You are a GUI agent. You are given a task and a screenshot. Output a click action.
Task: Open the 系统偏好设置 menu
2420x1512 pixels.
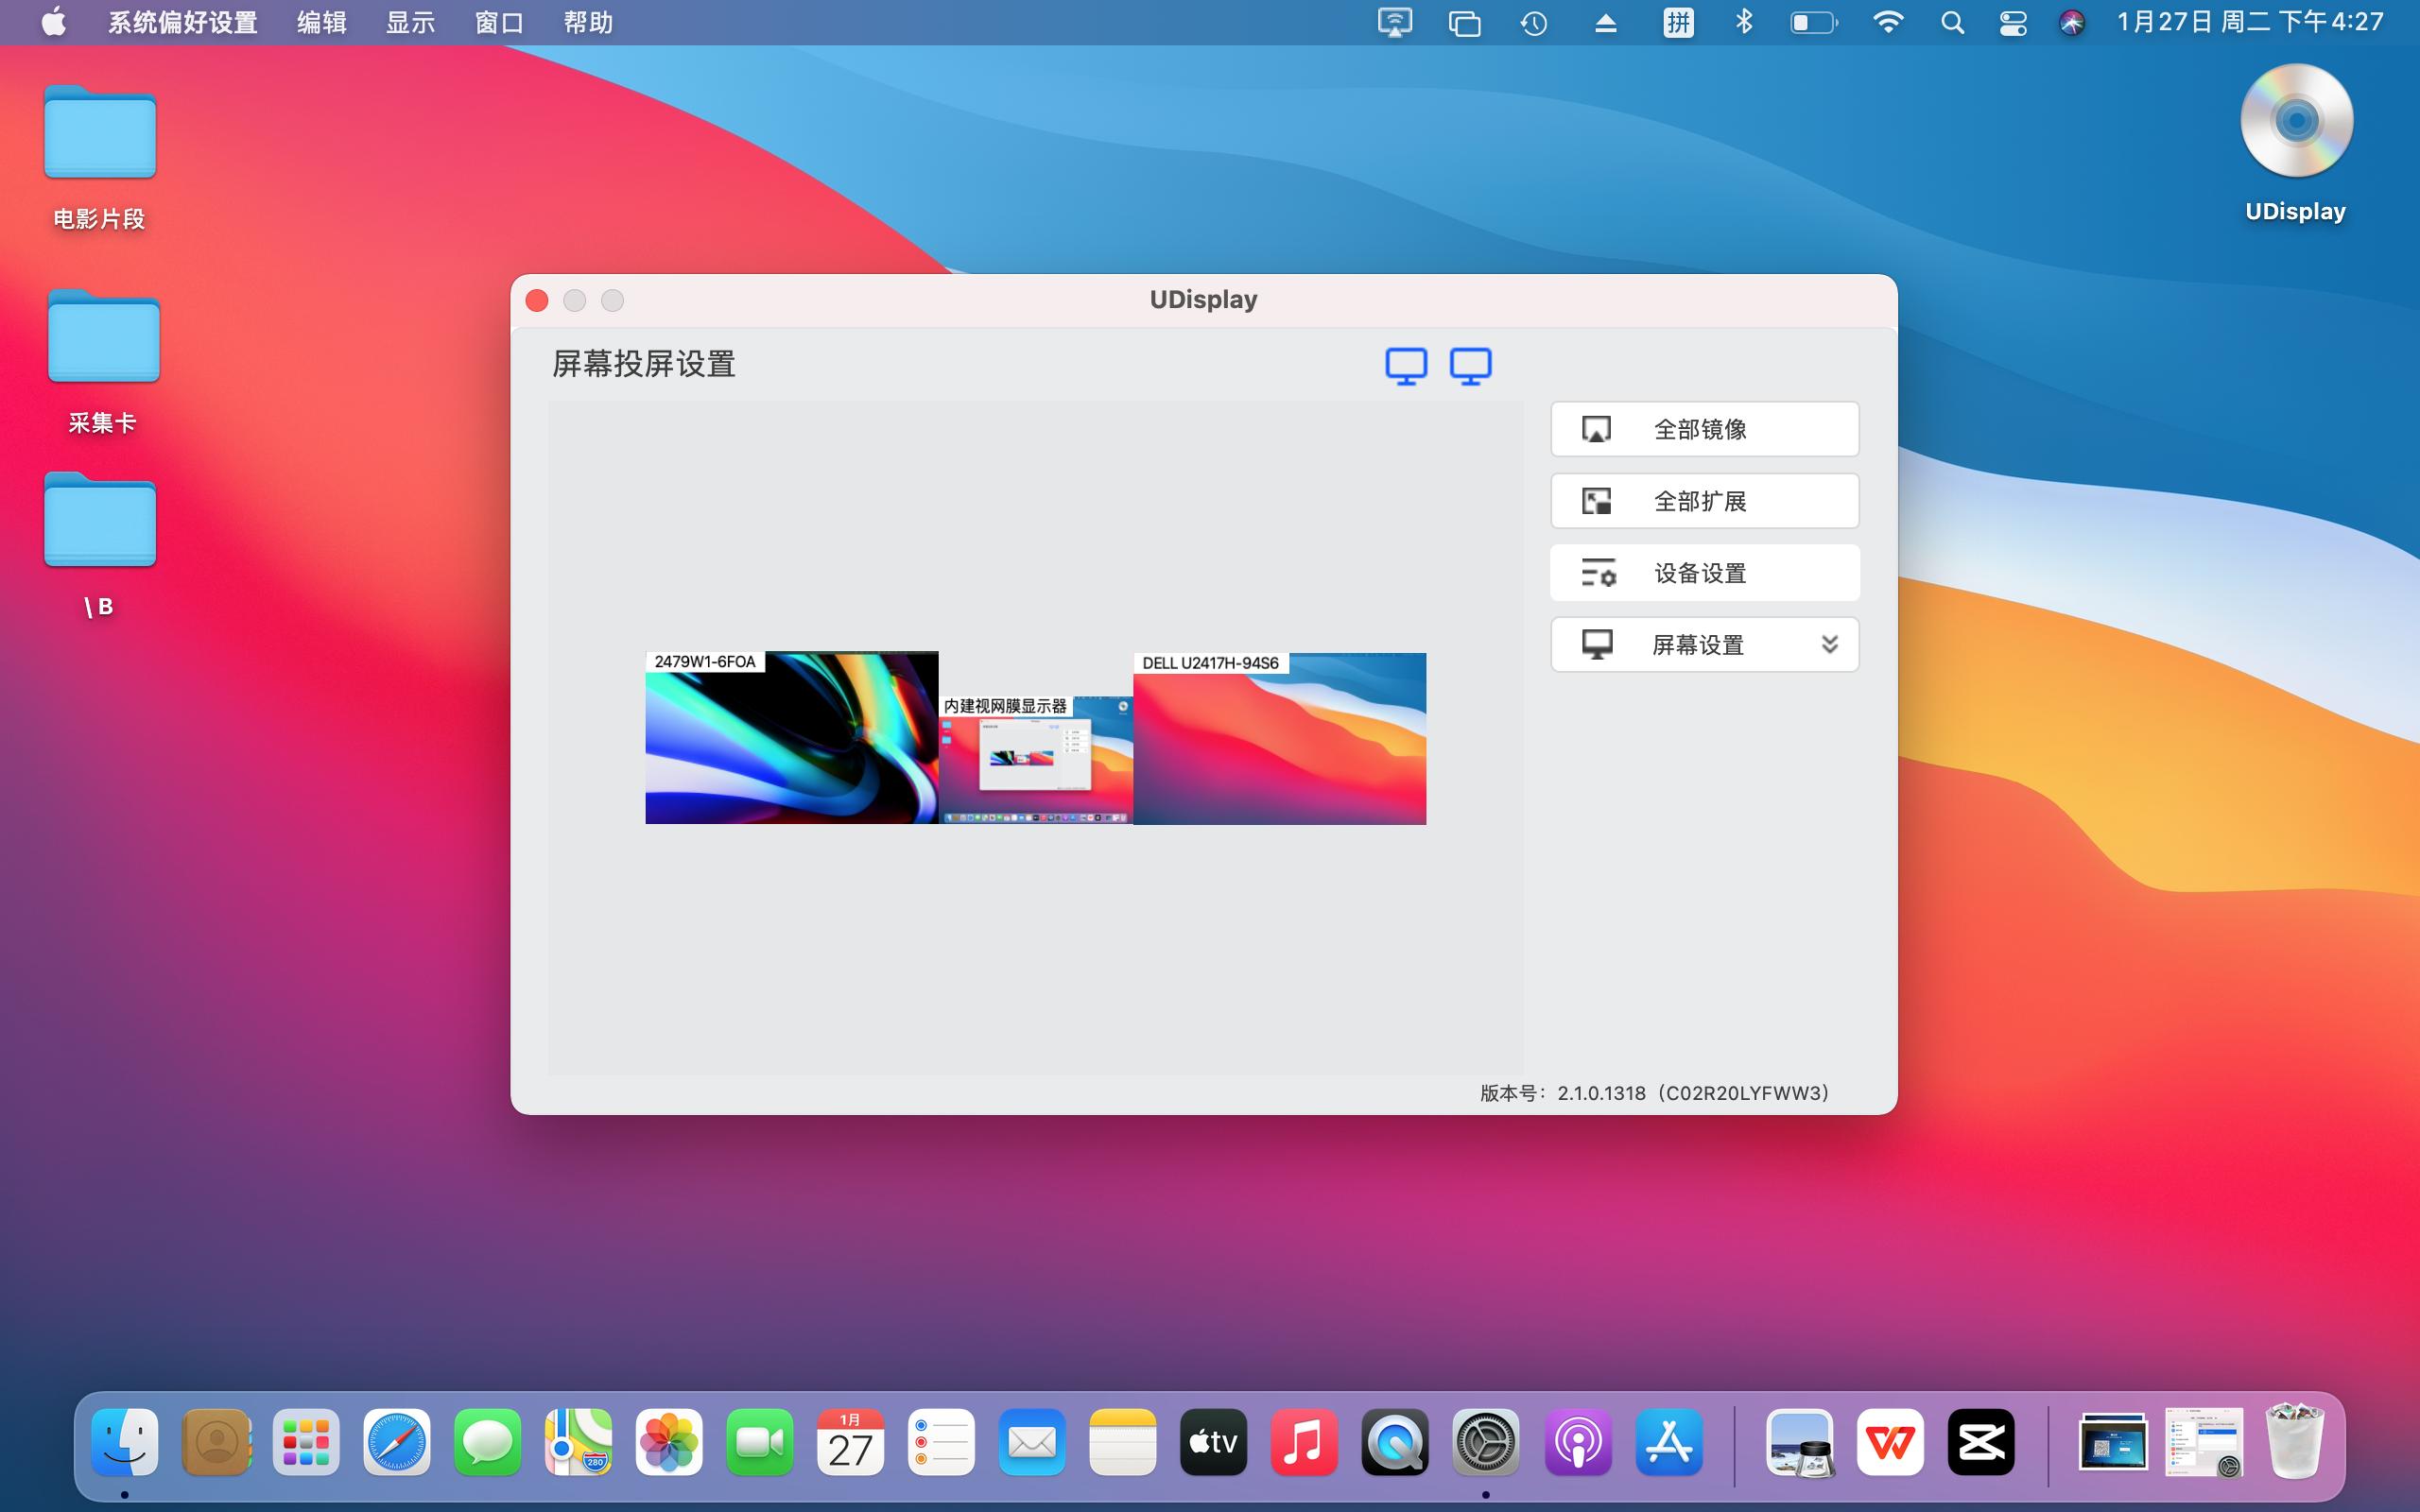click(x=183, y=22)
